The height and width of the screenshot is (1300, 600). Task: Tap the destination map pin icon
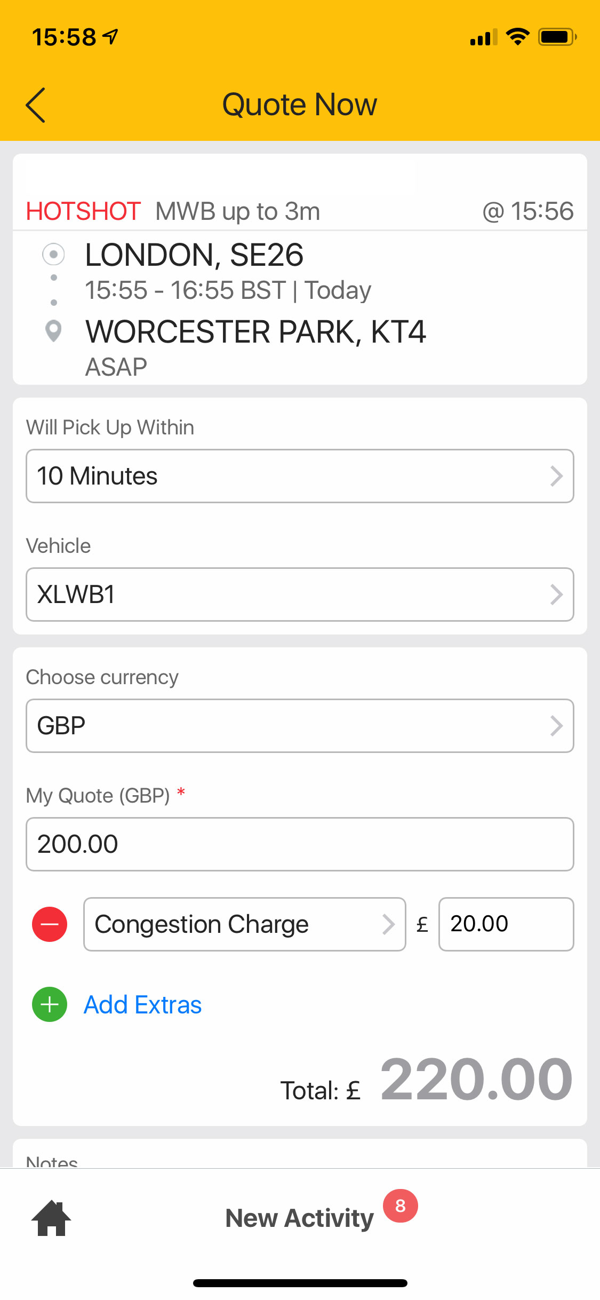53,331
